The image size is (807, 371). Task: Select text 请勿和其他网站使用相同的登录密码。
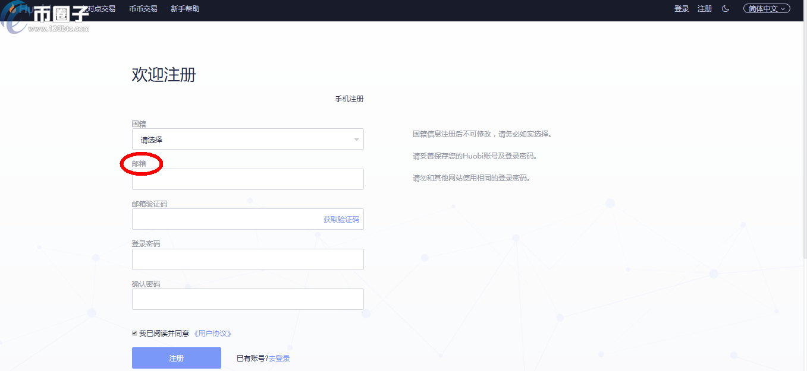coord(471,177)
